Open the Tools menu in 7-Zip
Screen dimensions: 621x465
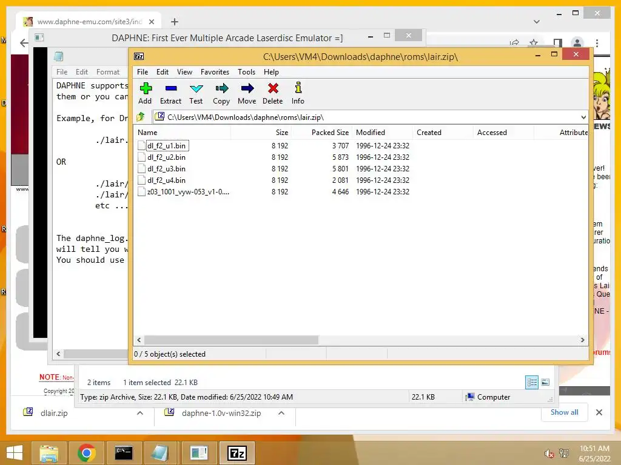coord(246,72)
